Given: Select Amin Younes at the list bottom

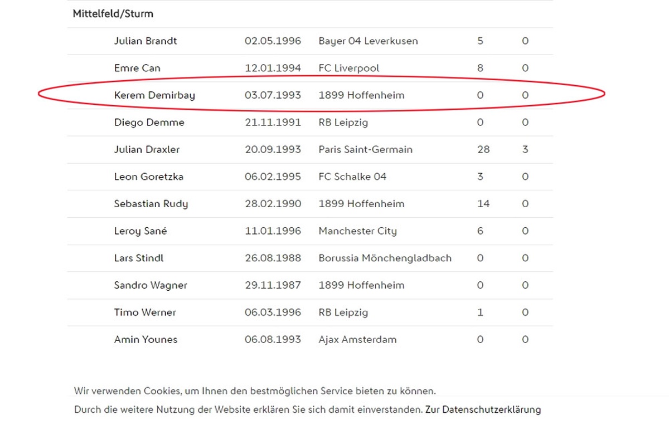Looking at the screenshot, I should [146, 340].
